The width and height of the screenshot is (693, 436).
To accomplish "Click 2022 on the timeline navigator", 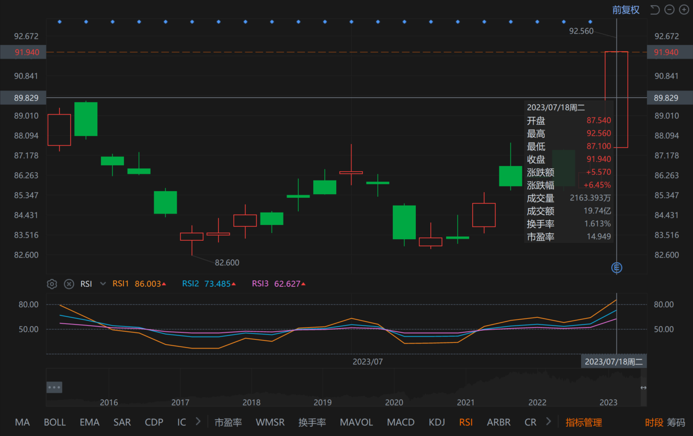I will pos(537,403).
